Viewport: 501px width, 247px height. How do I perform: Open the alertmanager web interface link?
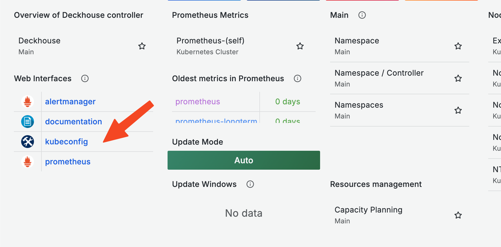click(x=70, y=102)
